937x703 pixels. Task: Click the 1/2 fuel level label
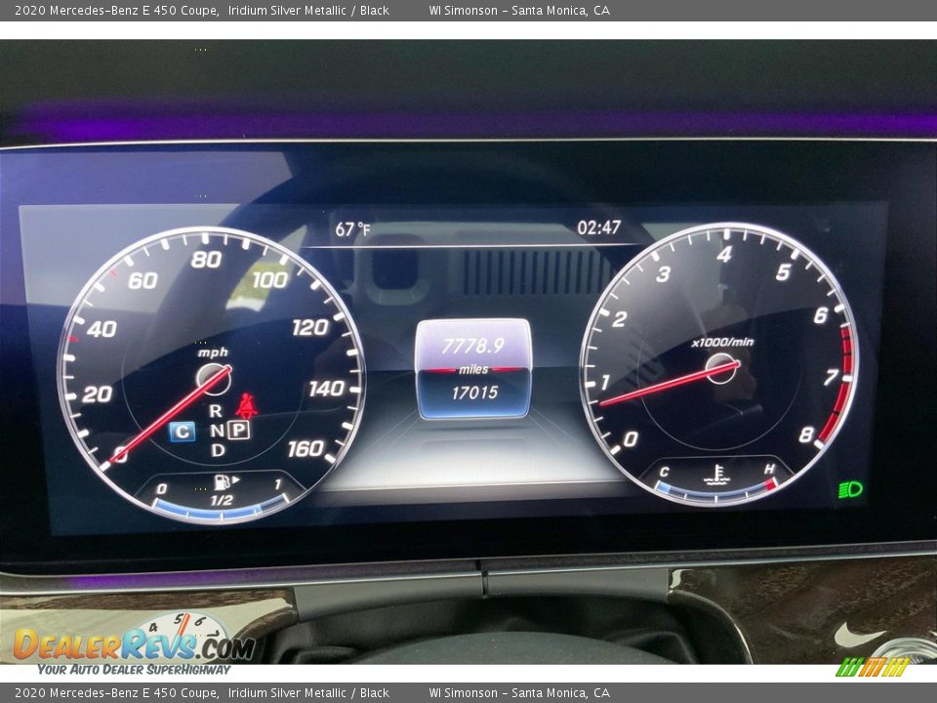[x=222, y=500]
